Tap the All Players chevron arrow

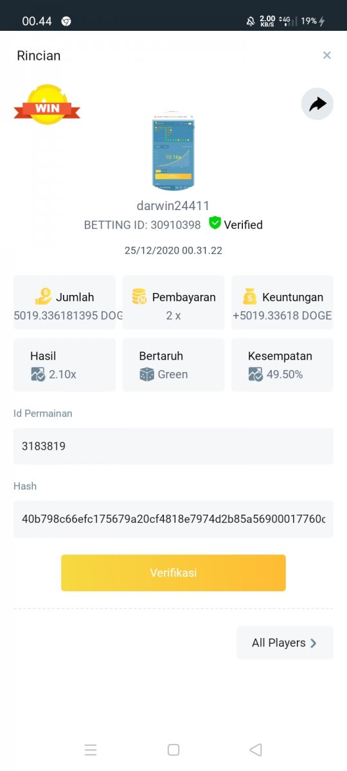coord(314,643)
